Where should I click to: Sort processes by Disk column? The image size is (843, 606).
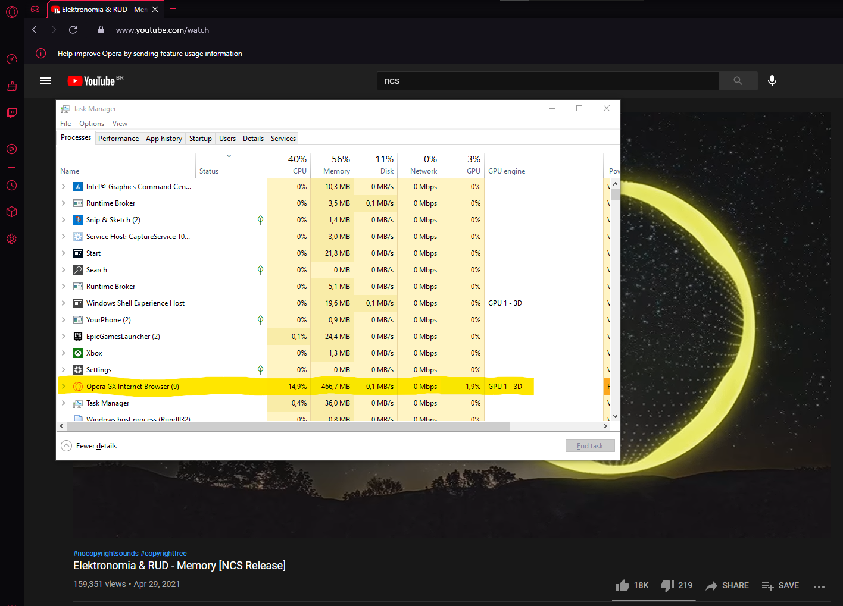tap(376, 165)
